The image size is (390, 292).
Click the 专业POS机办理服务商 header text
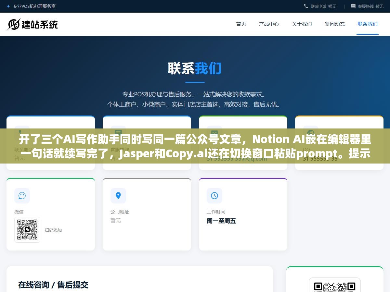tap(34, 6)
